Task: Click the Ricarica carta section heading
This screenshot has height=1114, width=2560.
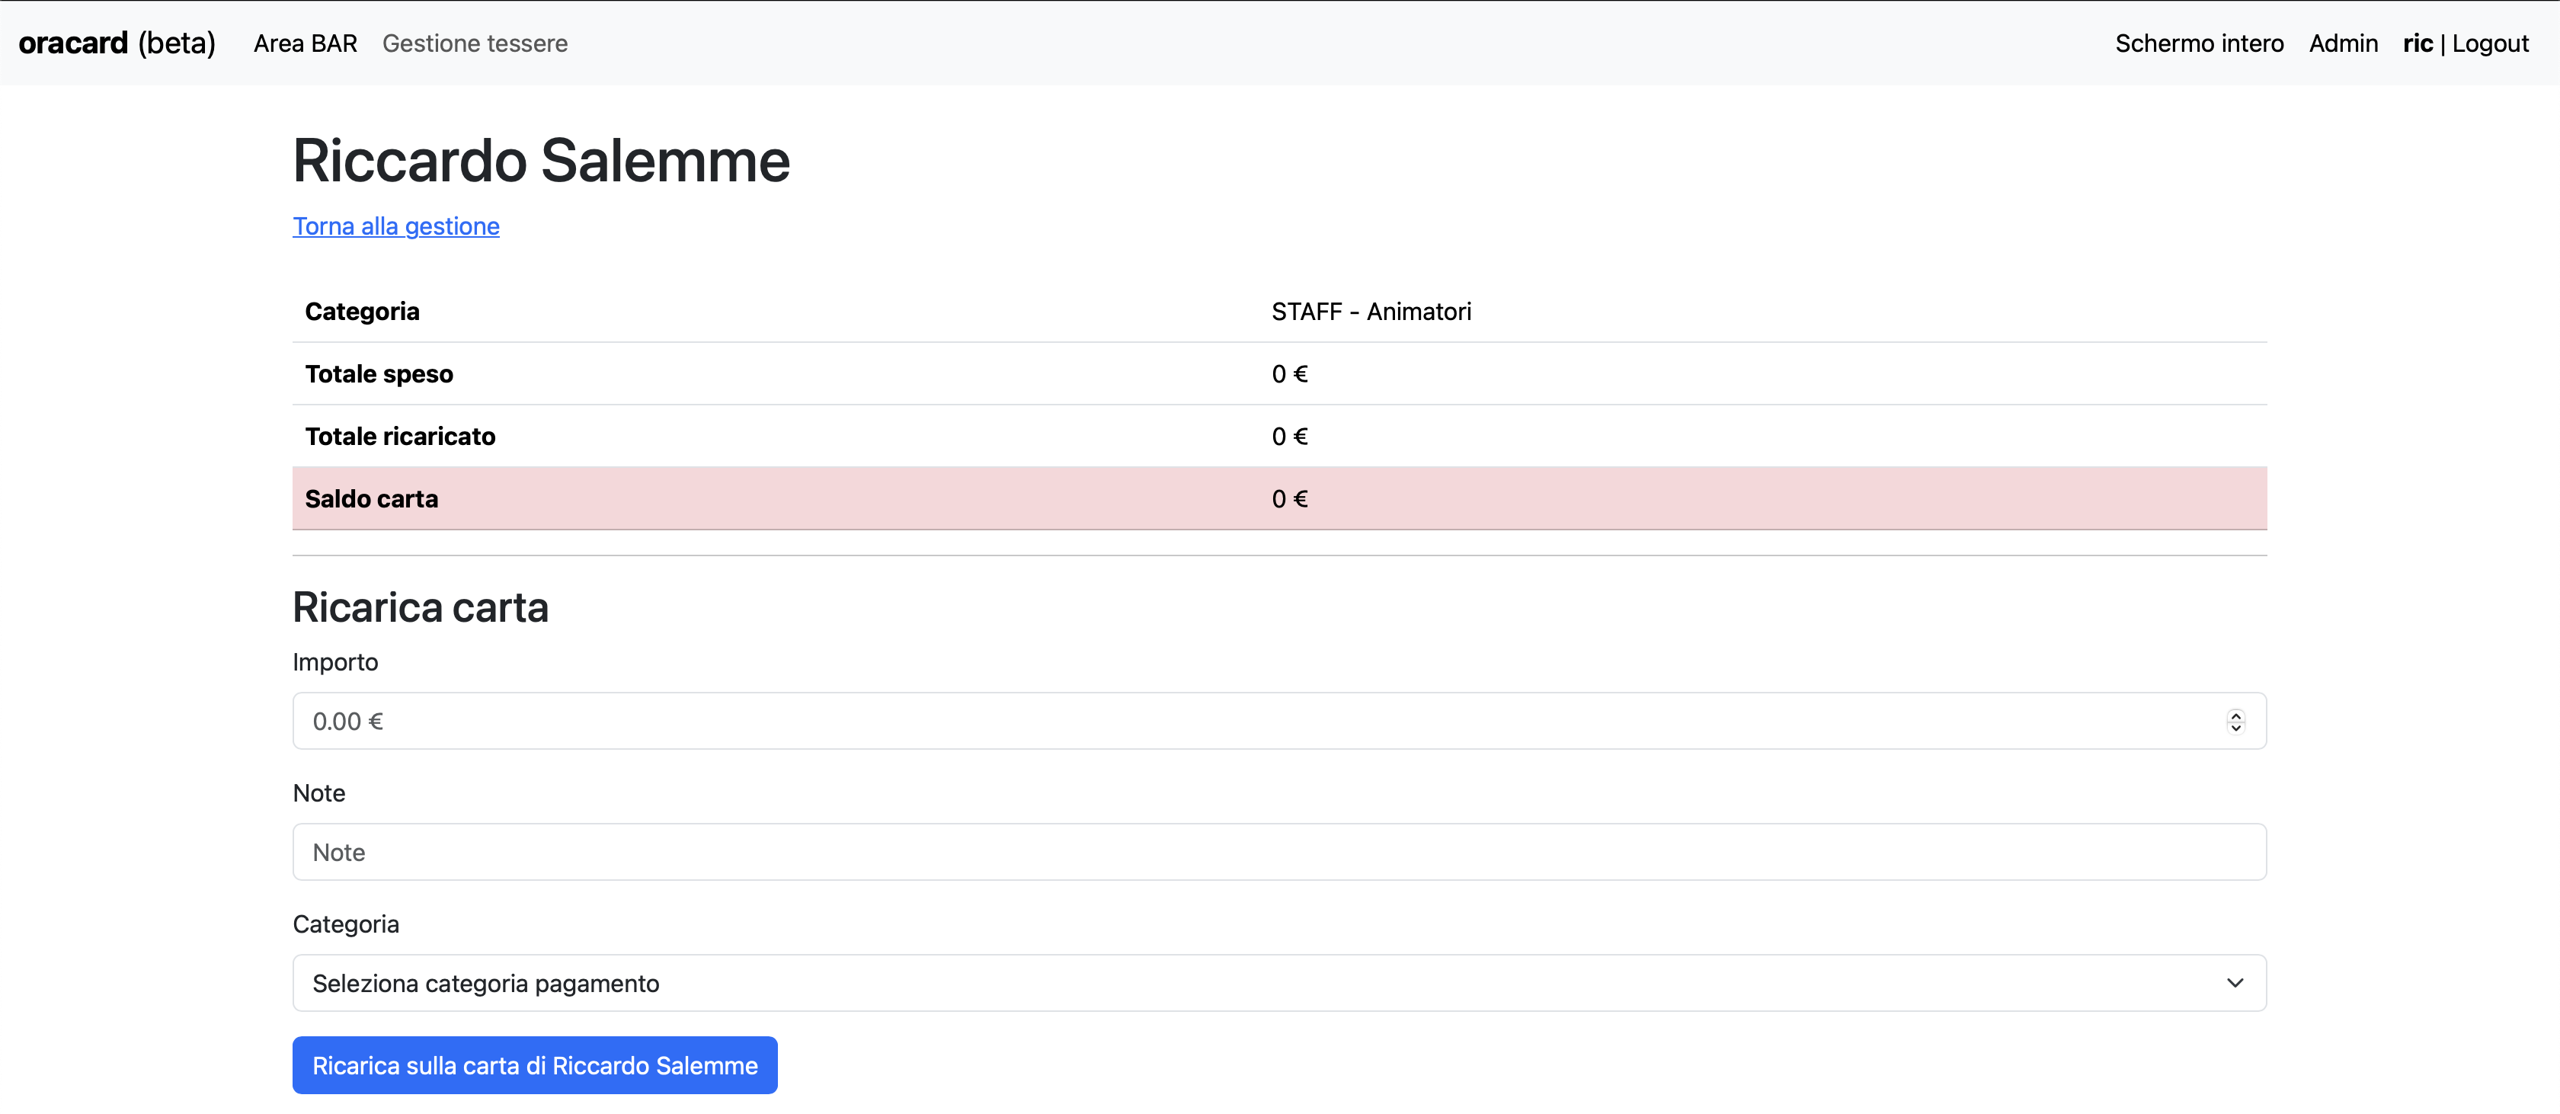Action: point(421,607)
